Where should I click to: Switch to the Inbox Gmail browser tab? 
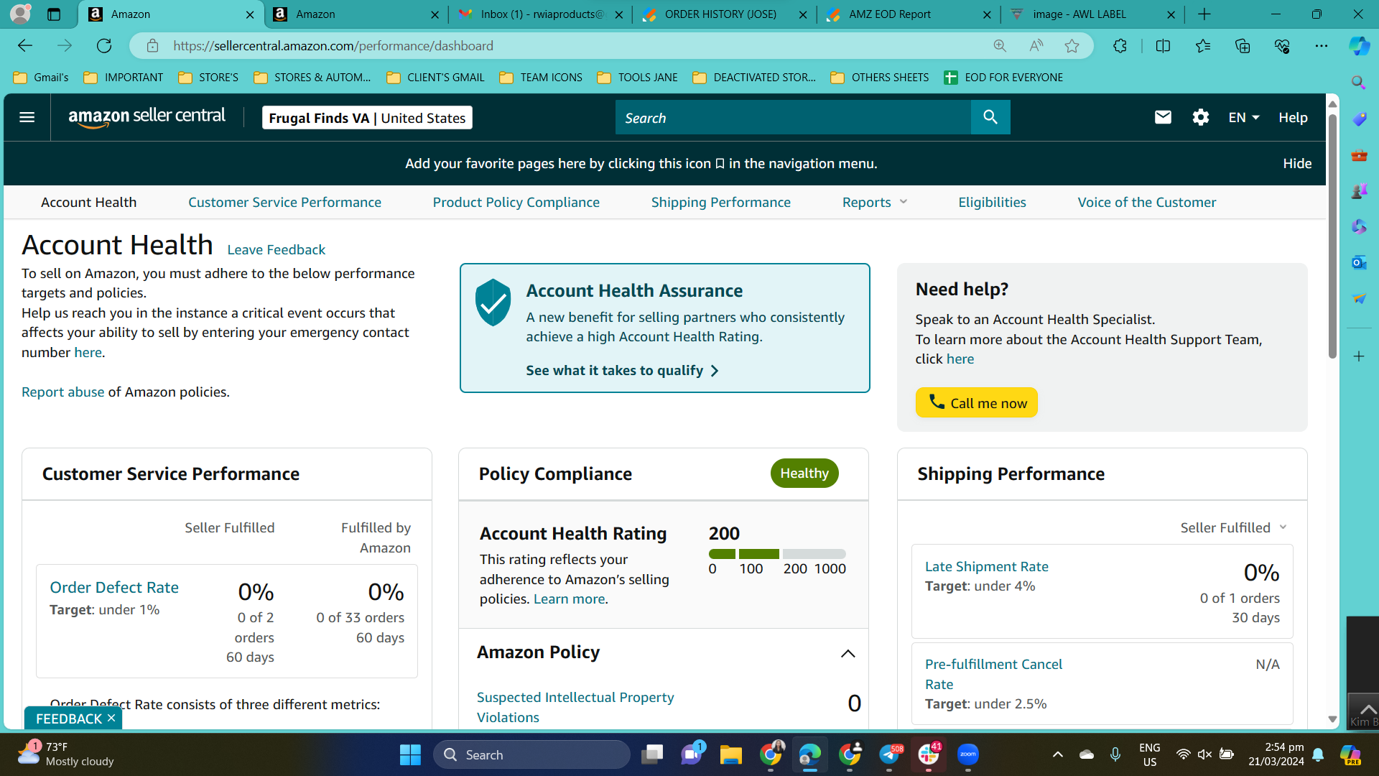(x=540, y=14)
